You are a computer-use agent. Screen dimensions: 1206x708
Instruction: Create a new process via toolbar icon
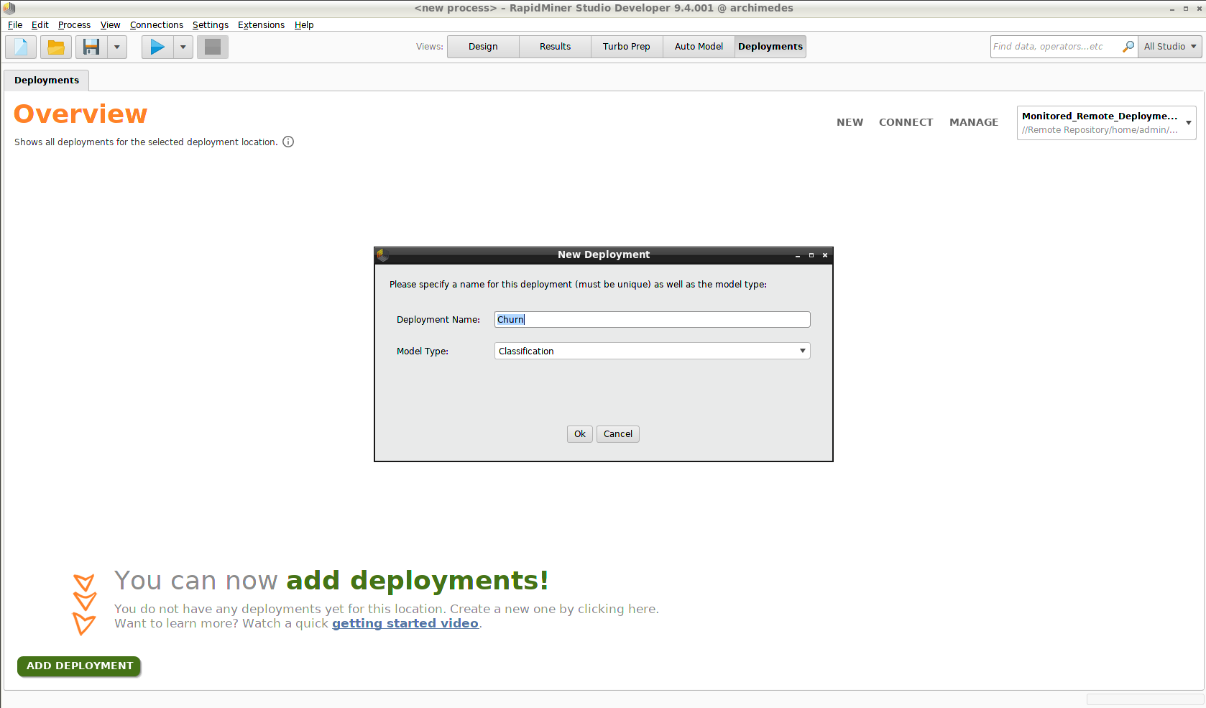click(x=21, y=47)
